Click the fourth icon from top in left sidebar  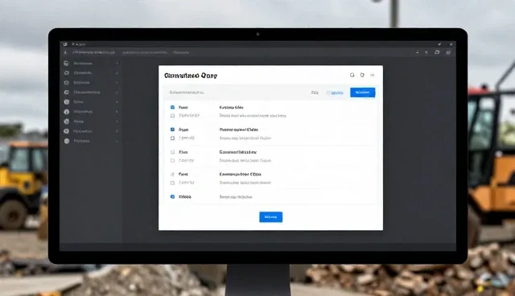click(66, 92)
